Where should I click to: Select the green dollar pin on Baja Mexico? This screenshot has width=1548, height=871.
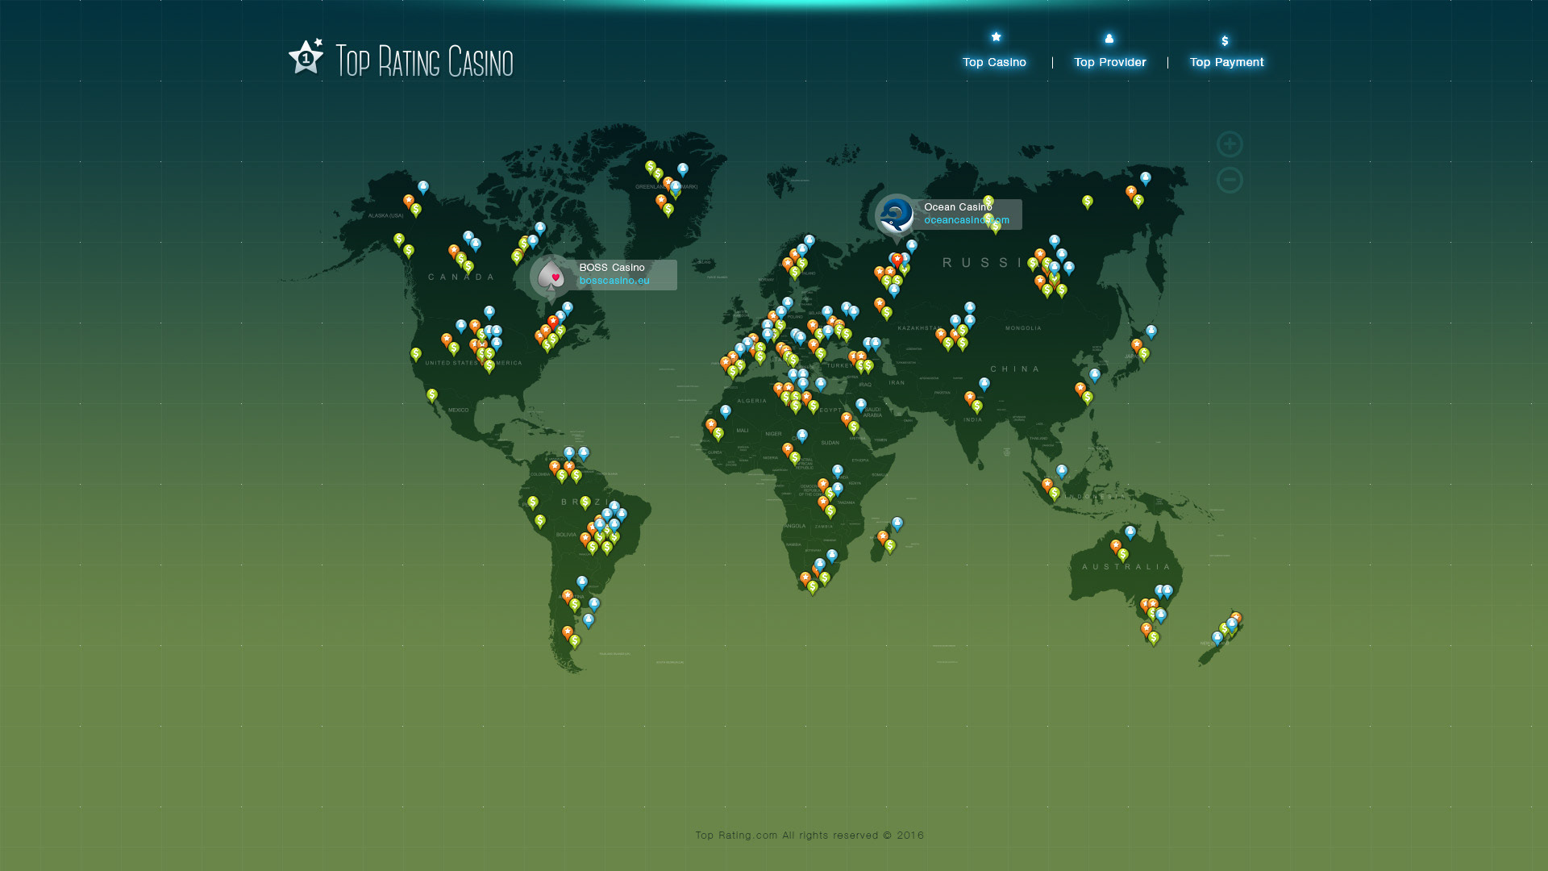(432, 395)
